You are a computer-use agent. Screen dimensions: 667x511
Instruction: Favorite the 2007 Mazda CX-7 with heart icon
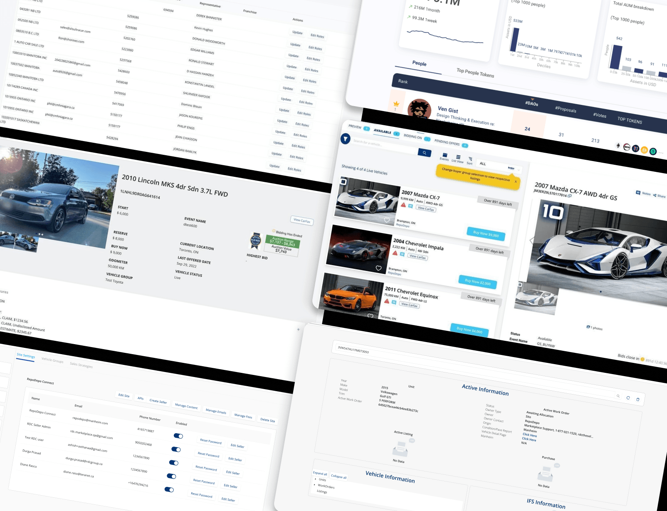[387, 220]
